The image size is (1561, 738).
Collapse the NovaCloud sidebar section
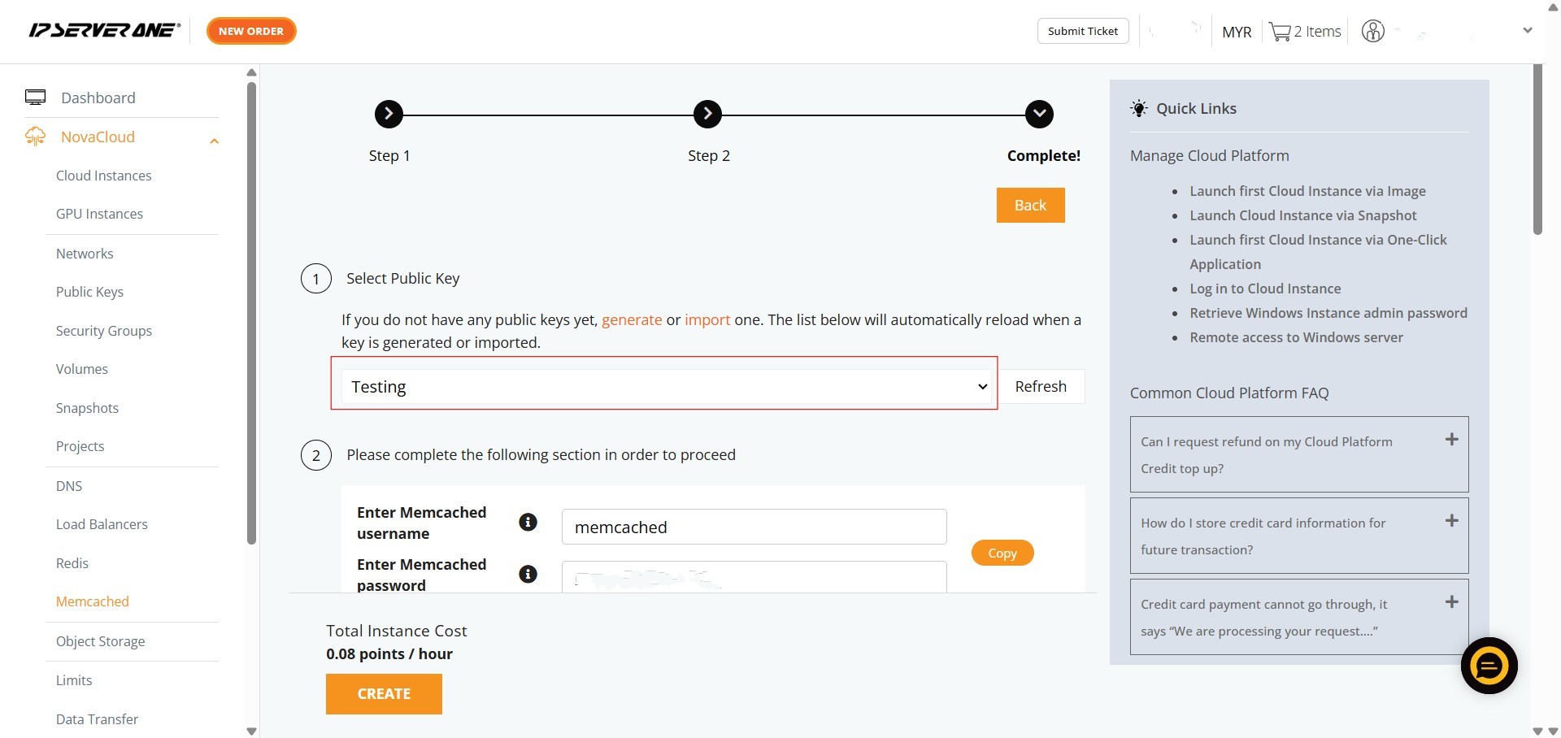pyautogui.click(x=214, y=141)
